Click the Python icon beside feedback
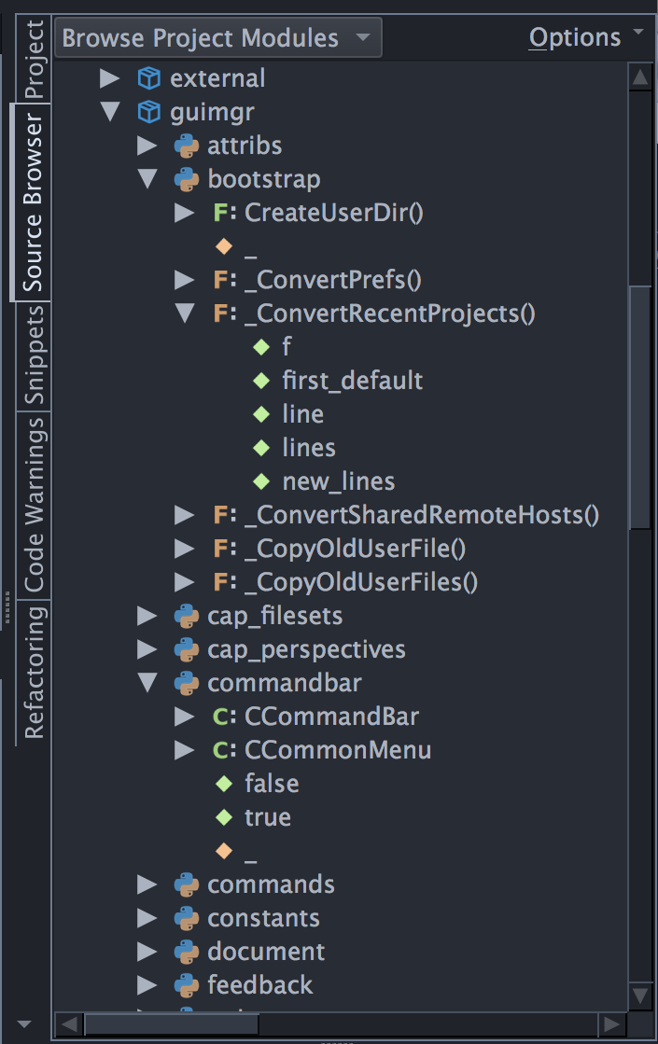 click(x=187, y=985)
